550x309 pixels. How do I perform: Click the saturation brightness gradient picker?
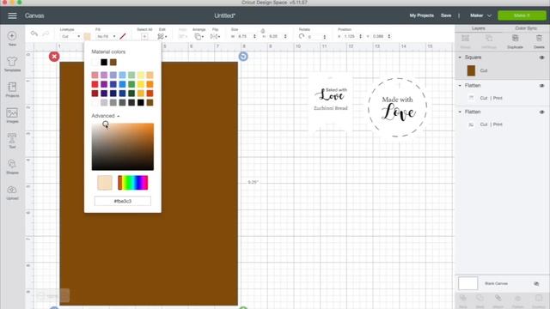click(x=122, y=147)
